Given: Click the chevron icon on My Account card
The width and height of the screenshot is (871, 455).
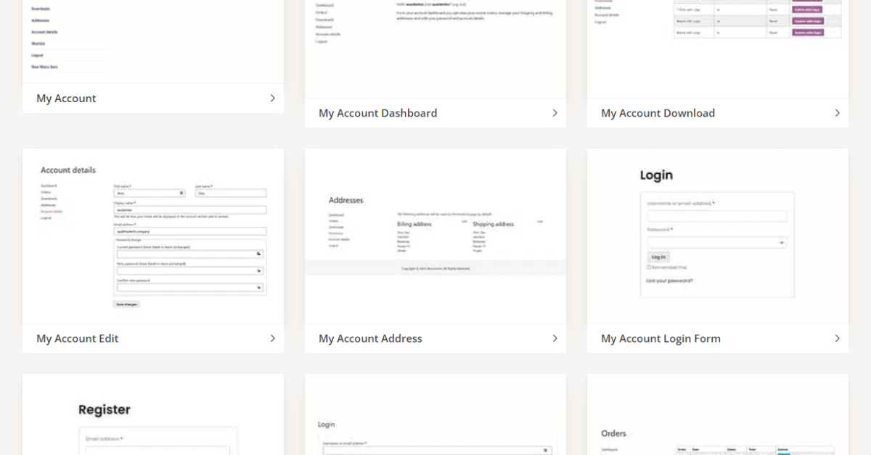Looking at the screenshot, I should click(x=272, y=98).
